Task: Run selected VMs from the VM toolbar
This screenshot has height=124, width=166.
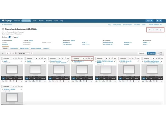Action: point(7,53)
